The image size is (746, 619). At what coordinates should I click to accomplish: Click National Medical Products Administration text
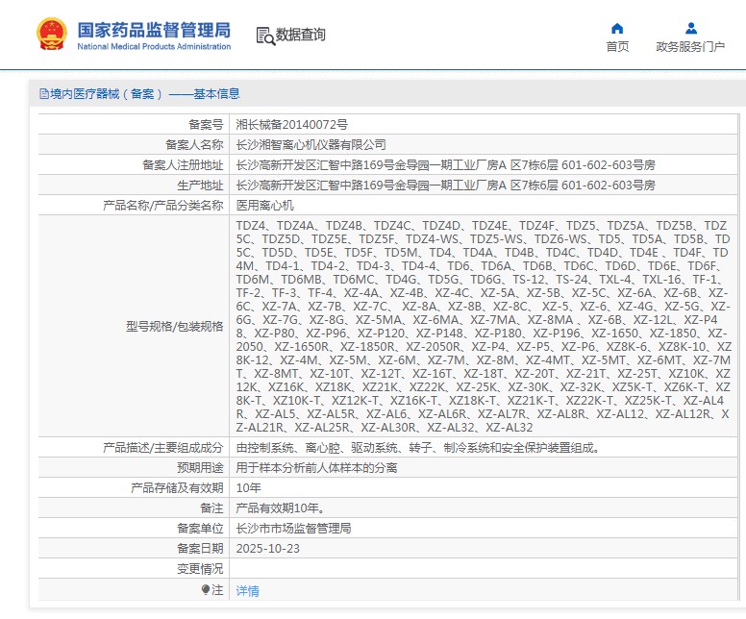coord(154,47)
